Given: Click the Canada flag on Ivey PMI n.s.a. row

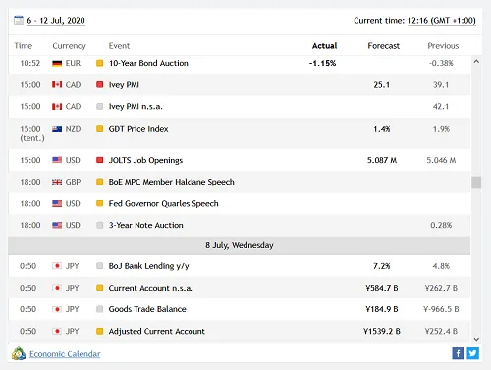Looking at the screenshot, I should tap(57, 107).
